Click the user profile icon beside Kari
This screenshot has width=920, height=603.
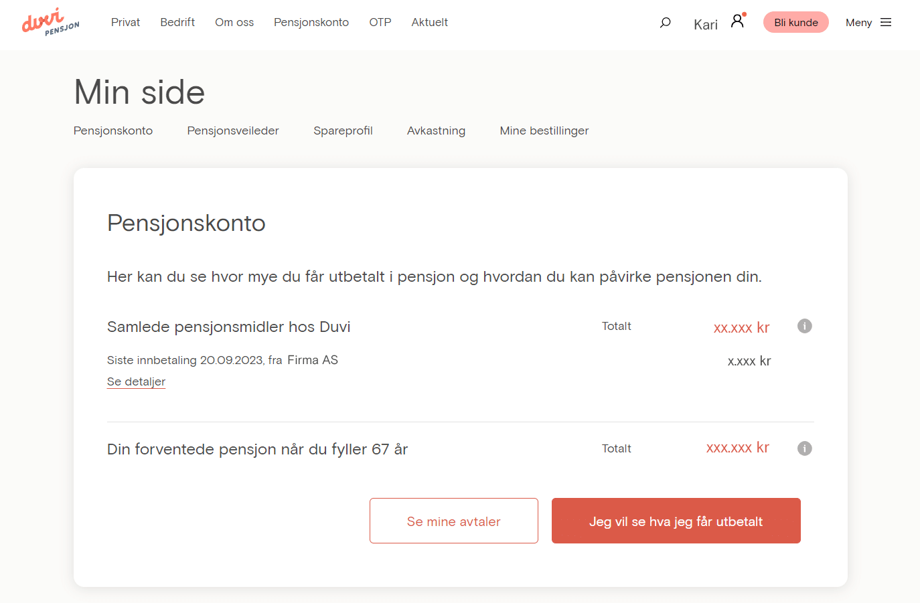737,21
